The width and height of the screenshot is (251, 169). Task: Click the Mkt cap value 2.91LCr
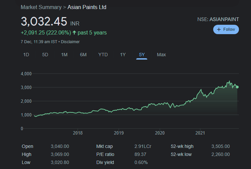coord(143,147)
